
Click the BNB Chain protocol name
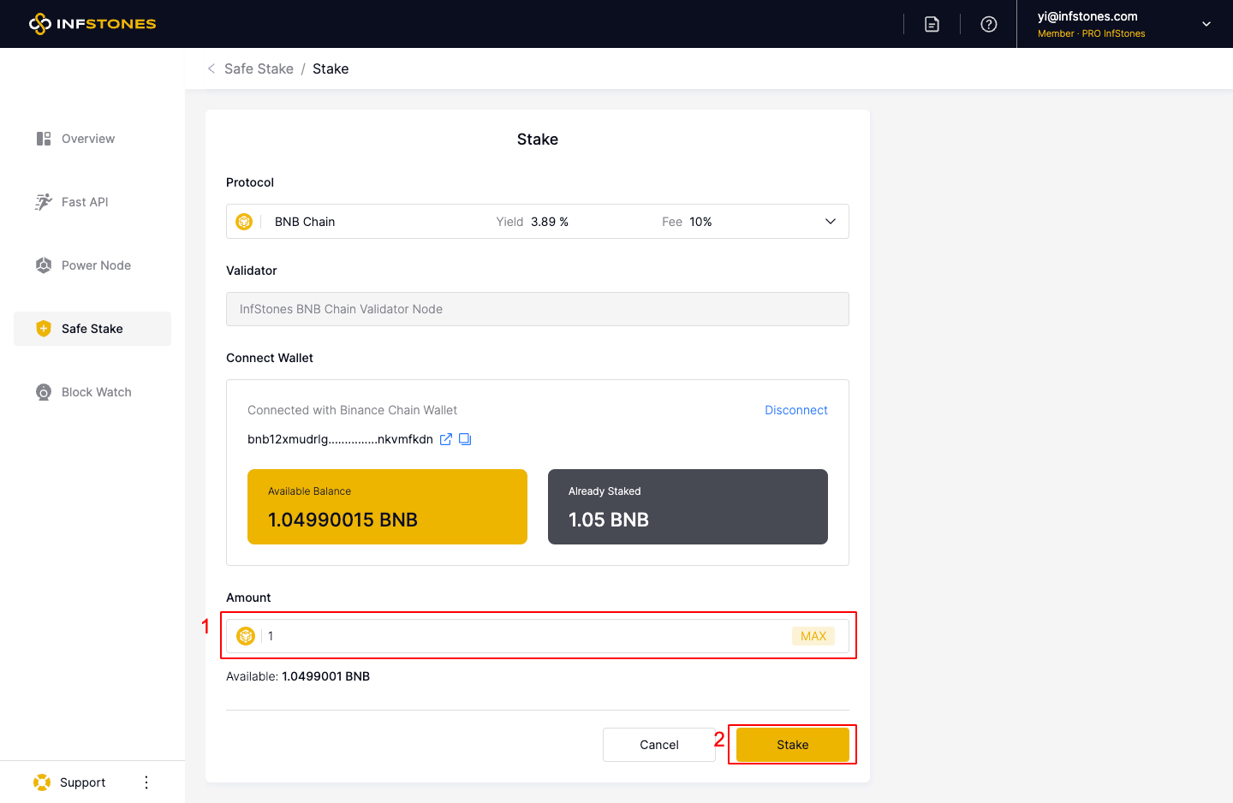[x=305, y=222]
